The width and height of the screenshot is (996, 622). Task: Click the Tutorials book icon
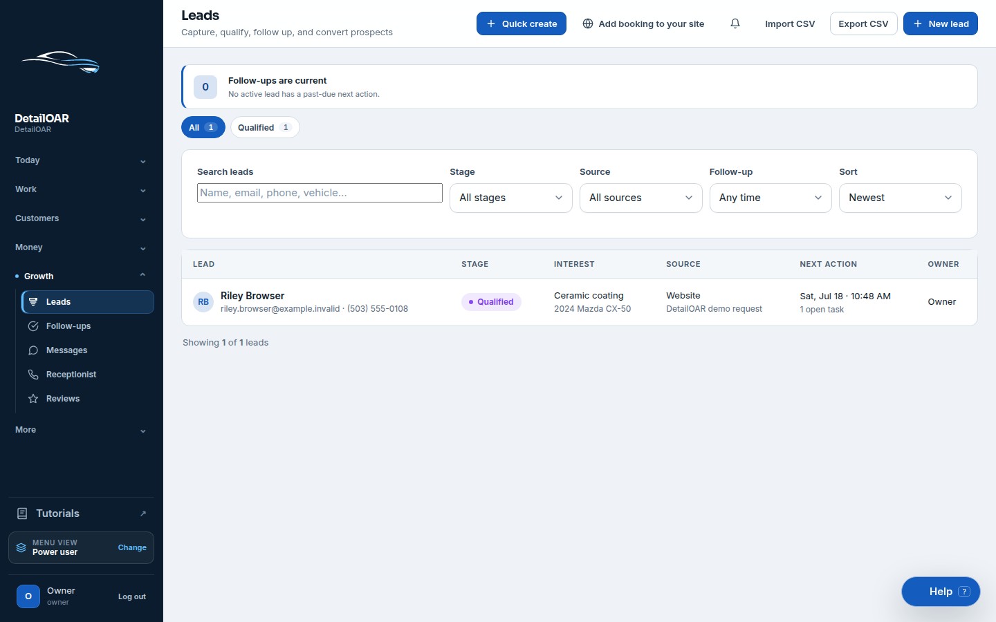coord(22,513)
